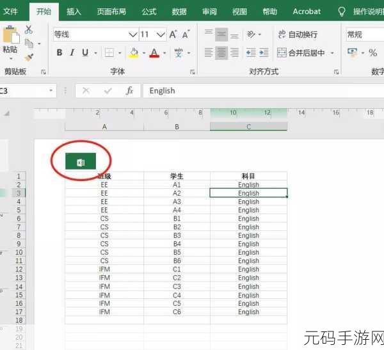Click the green Excel header image
Image resolution: width=384 pixels, height=350 pixels.
(81, 161)
